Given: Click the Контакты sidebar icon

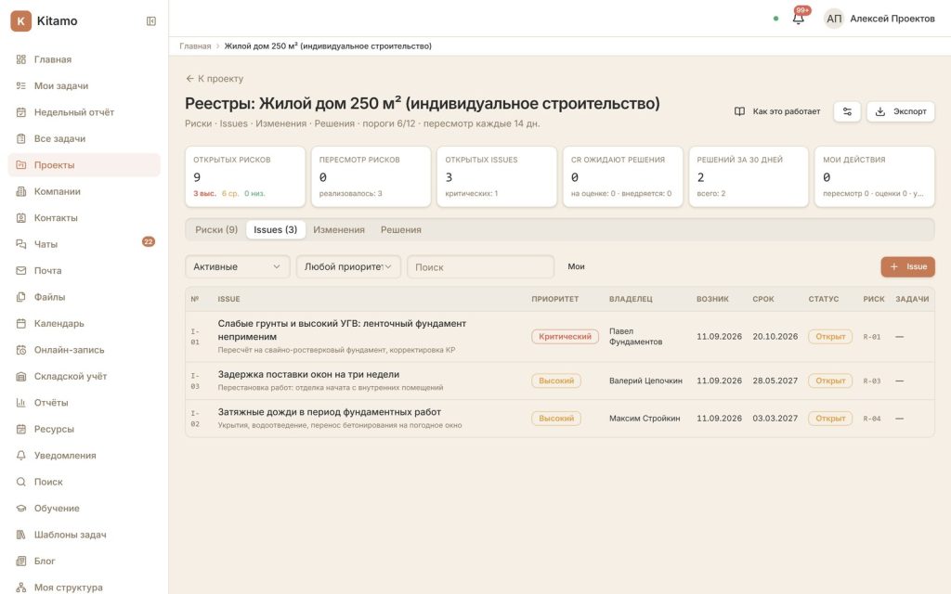Looking at the screenshot, I should (21, 218).
